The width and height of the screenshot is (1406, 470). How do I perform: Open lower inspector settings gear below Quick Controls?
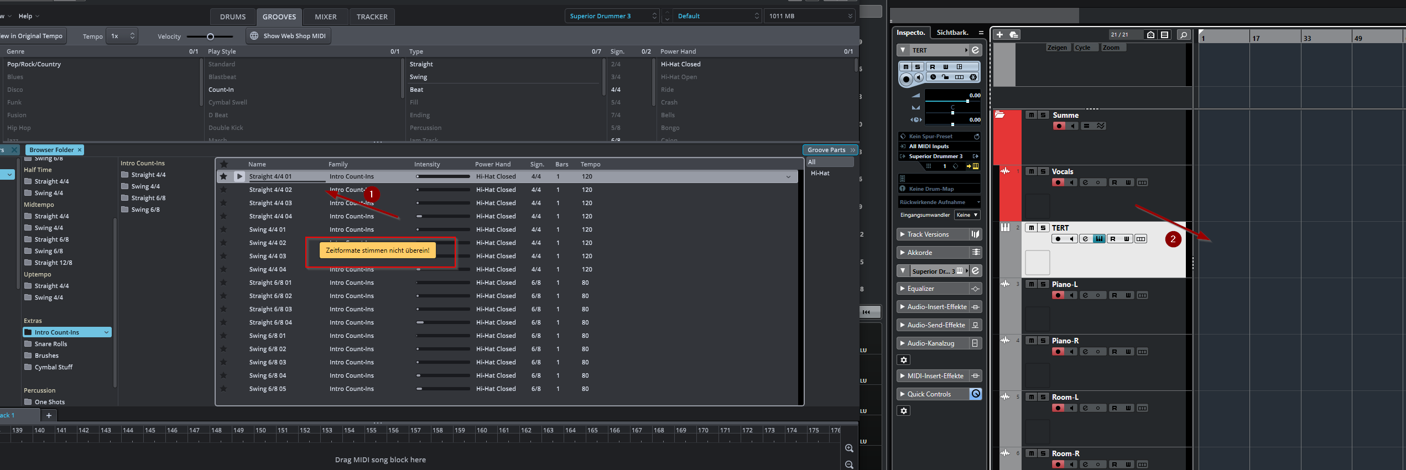904,411
